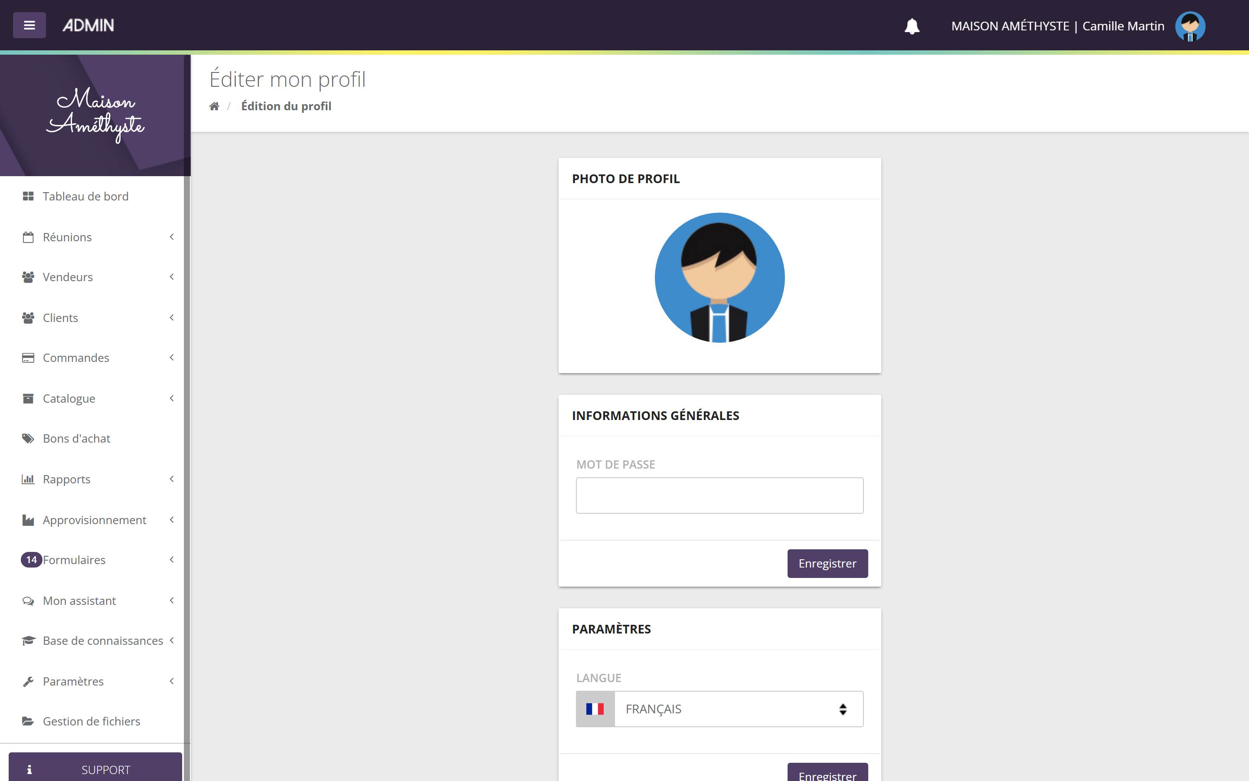Viewport: 1249px width, 781px height.
Task: Click the Réunions calendar icon
Action: click(28, 237)
